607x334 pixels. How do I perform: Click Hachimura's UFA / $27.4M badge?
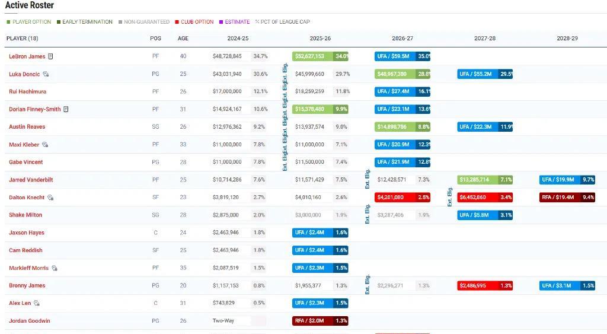pyautogui.click(x=402, y=91)
